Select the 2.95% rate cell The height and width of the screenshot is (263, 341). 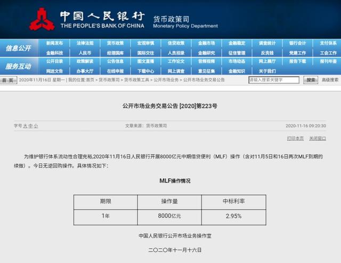point(234,216)
